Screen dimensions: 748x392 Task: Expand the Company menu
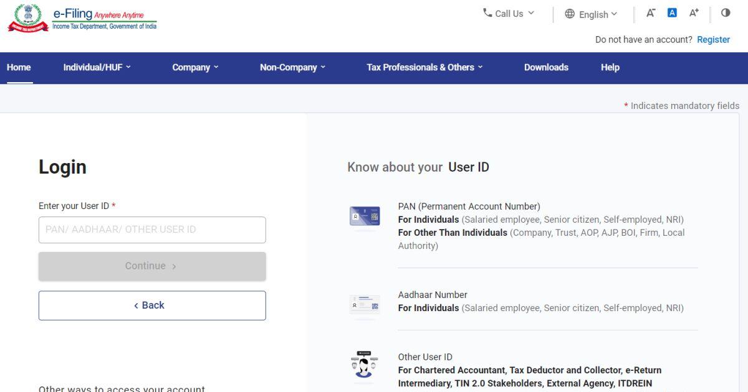pyautogui.click(x=195, y=67)
